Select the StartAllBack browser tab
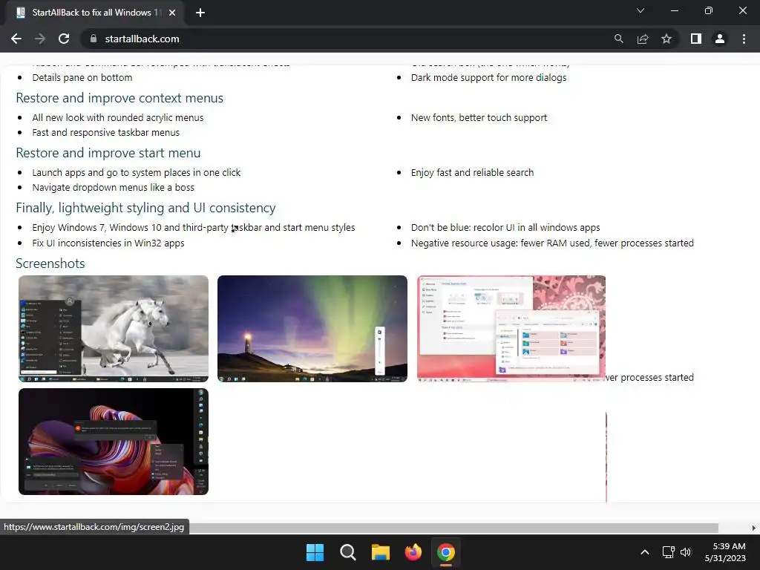Image resolution: width=760 pixels, height=570 pixels. 94,13
